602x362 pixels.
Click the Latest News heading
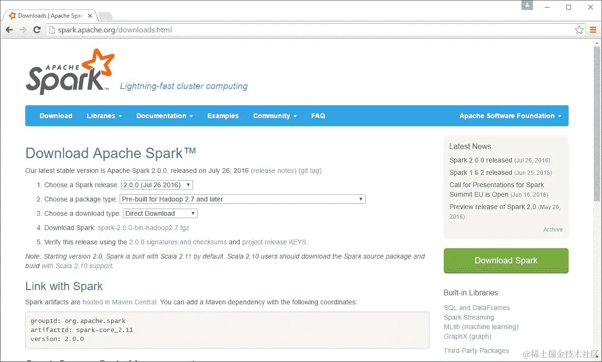point(470,147)
